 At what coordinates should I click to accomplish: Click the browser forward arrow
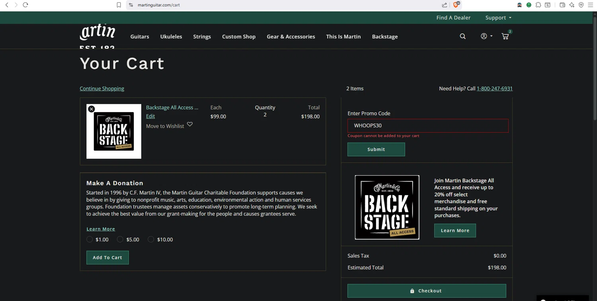click(x=16, y=5)
